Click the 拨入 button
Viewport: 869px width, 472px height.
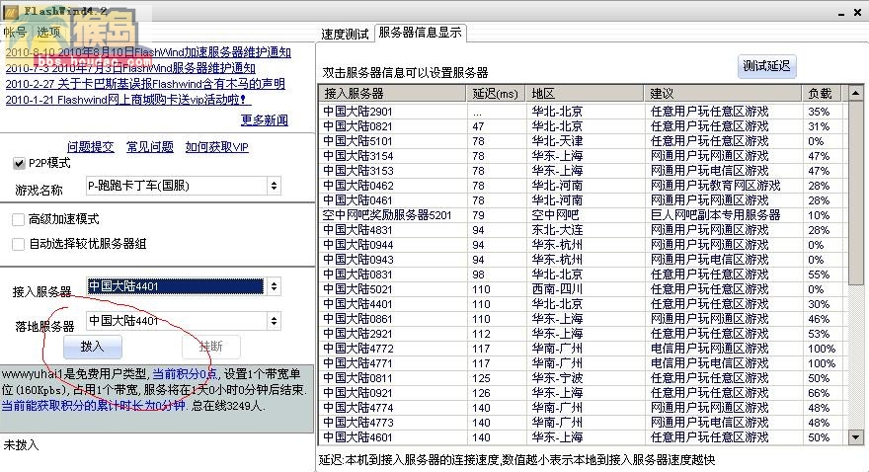(x=93, y=347)
